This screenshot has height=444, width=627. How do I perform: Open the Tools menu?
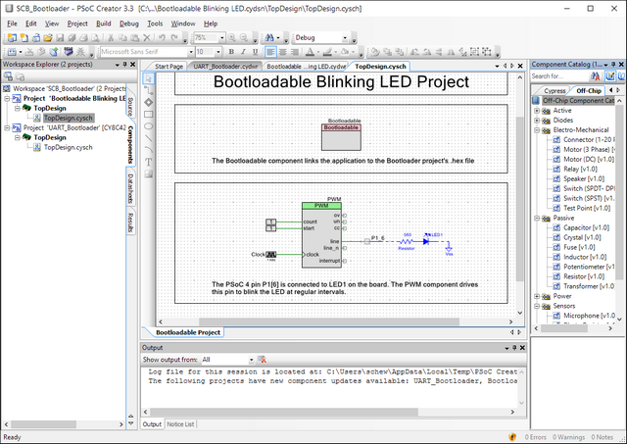155,24
